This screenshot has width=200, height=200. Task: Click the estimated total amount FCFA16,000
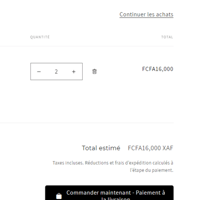click(x=145, y=148)
